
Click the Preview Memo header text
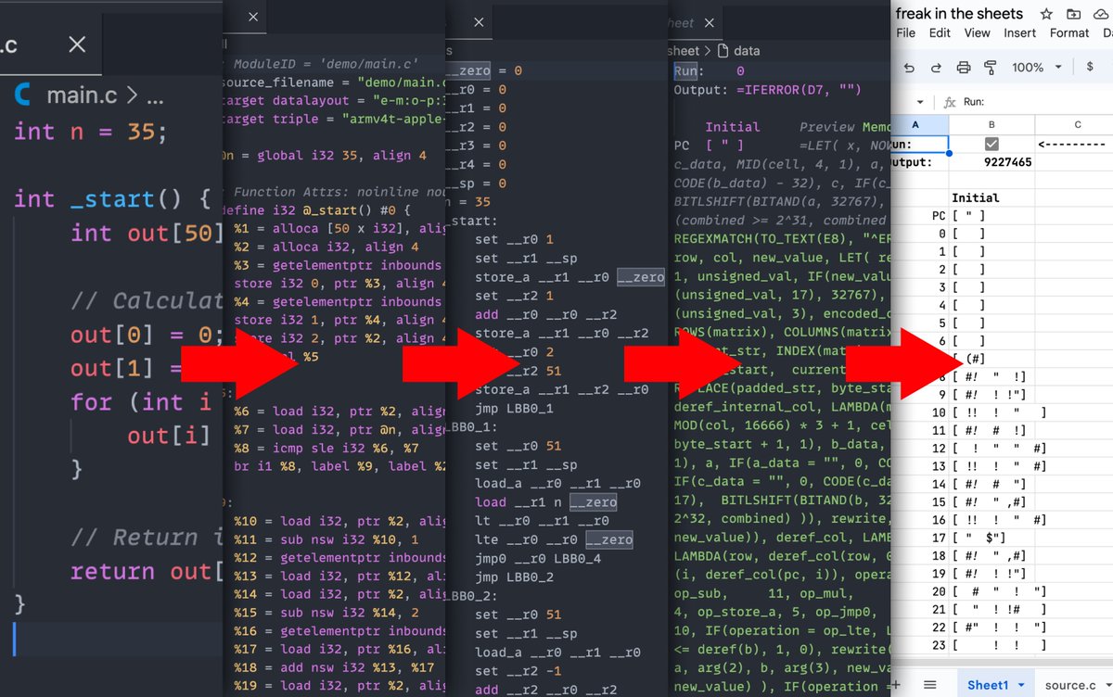(x=844, y=127)
